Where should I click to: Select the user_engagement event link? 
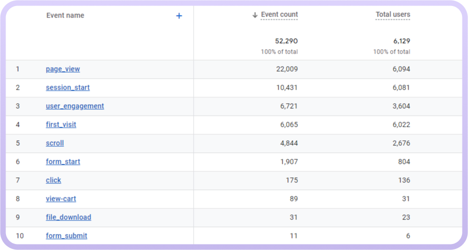pos(75,106)
